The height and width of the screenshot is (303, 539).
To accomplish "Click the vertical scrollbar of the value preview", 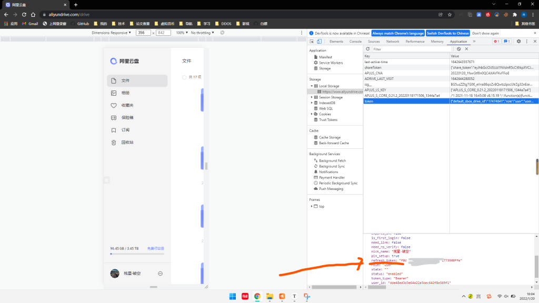I will [536, 266].
